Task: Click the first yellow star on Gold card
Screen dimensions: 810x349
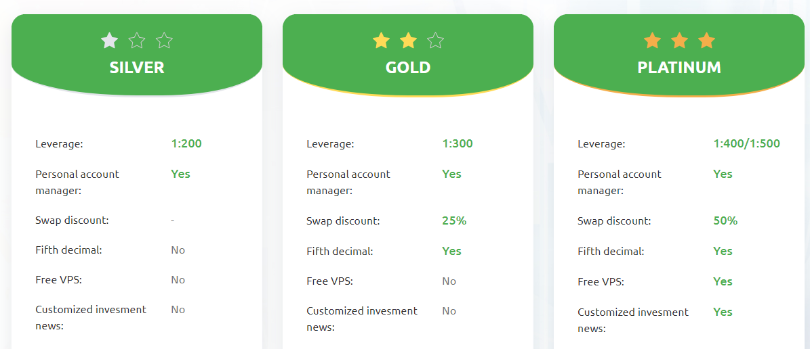Action: click(381, 40)
